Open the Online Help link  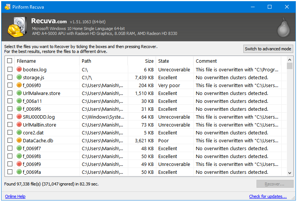[x=15, y=196]
